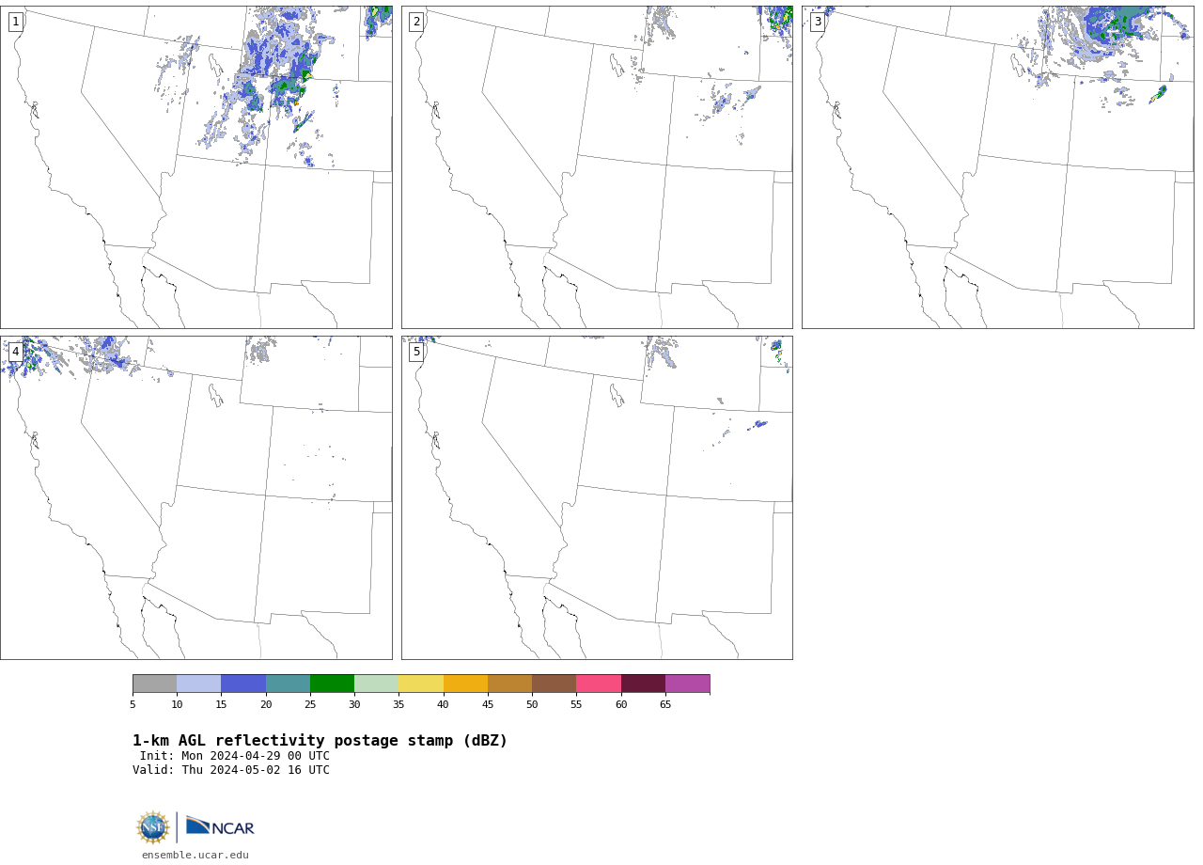Open ensemble member 1 reflectivity map
Screen dimensions: 1203x865
point(195,167)
